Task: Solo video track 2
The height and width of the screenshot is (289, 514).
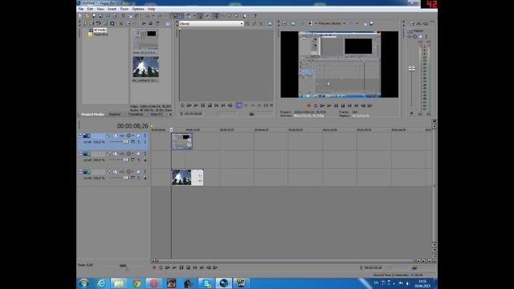Action: coord(145,153)
